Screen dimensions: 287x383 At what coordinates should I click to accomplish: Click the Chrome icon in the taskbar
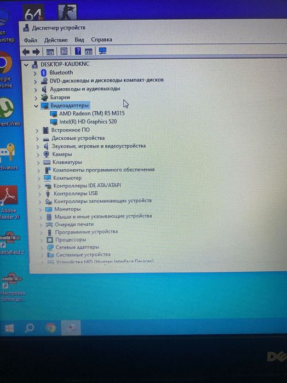pos(50,328)
